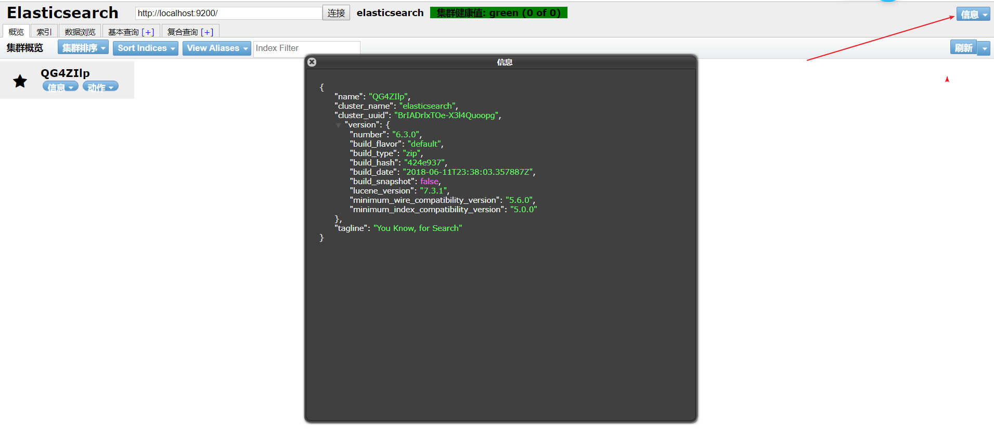Viewport: 994px width, 439px height.
Task: Click the tagline "You Know, for Search"
Action: point(418,228)
